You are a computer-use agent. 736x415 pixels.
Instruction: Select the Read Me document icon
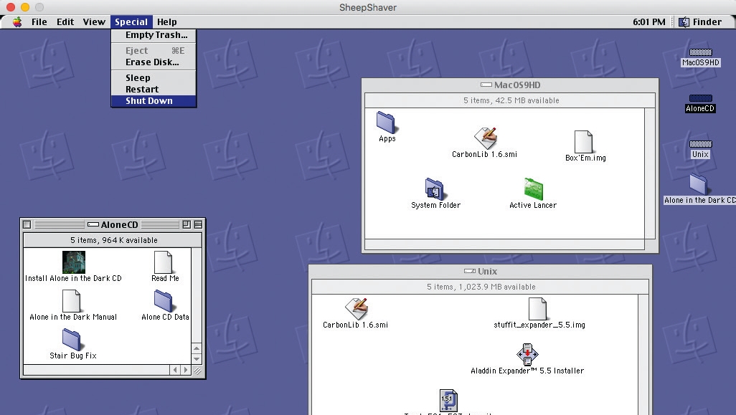(164, 262)
